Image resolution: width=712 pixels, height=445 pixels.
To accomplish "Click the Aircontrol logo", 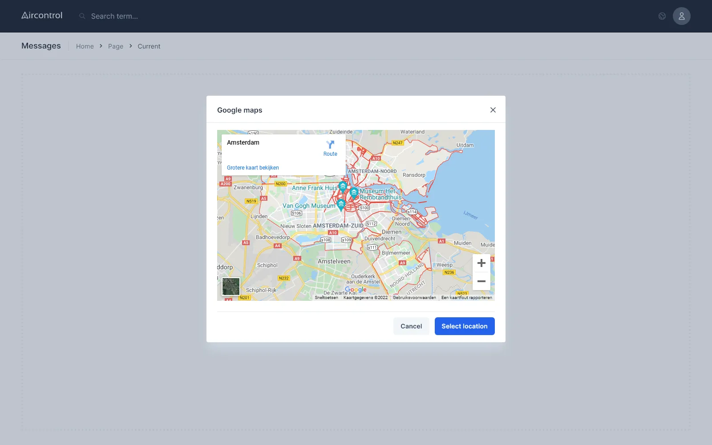I will [x=42, y=16].
